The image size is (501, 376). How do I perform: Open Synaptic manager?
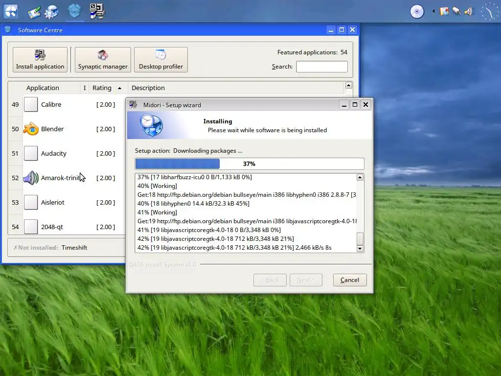[x=103, y=60]
